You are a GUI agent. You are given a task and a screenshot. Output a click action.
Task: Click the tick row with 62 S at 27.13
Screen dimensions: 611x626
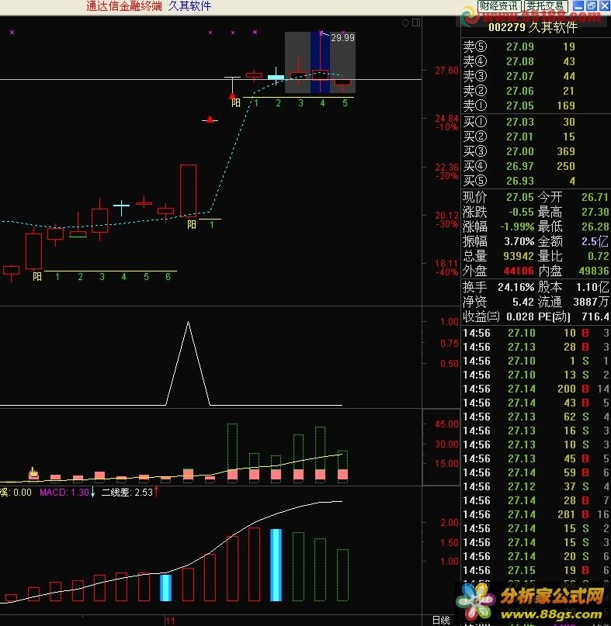(x=536, y=417)
